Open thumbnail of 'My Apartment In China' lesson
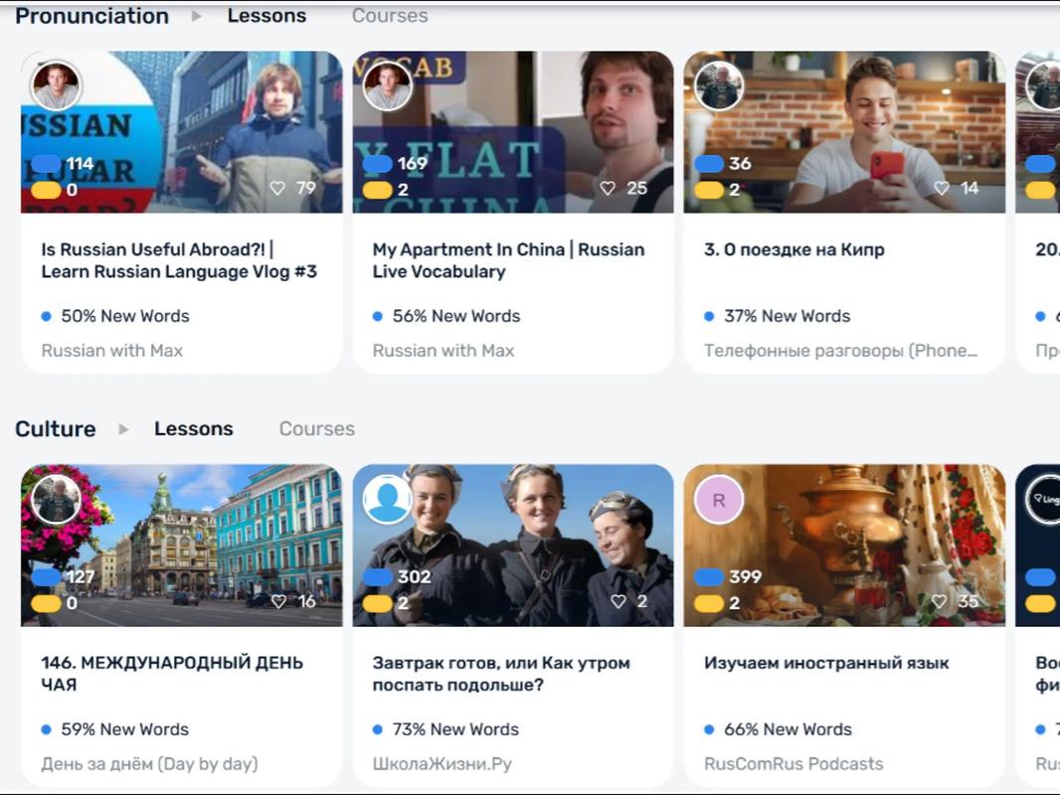Image resolution: width=1060 pixels, height=795 pixels. (x=513, y=132)
